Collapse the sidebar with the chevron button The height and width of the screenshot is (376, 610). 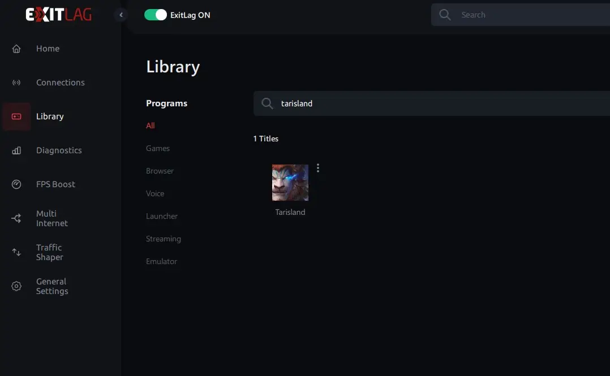[x=121, y=15]
